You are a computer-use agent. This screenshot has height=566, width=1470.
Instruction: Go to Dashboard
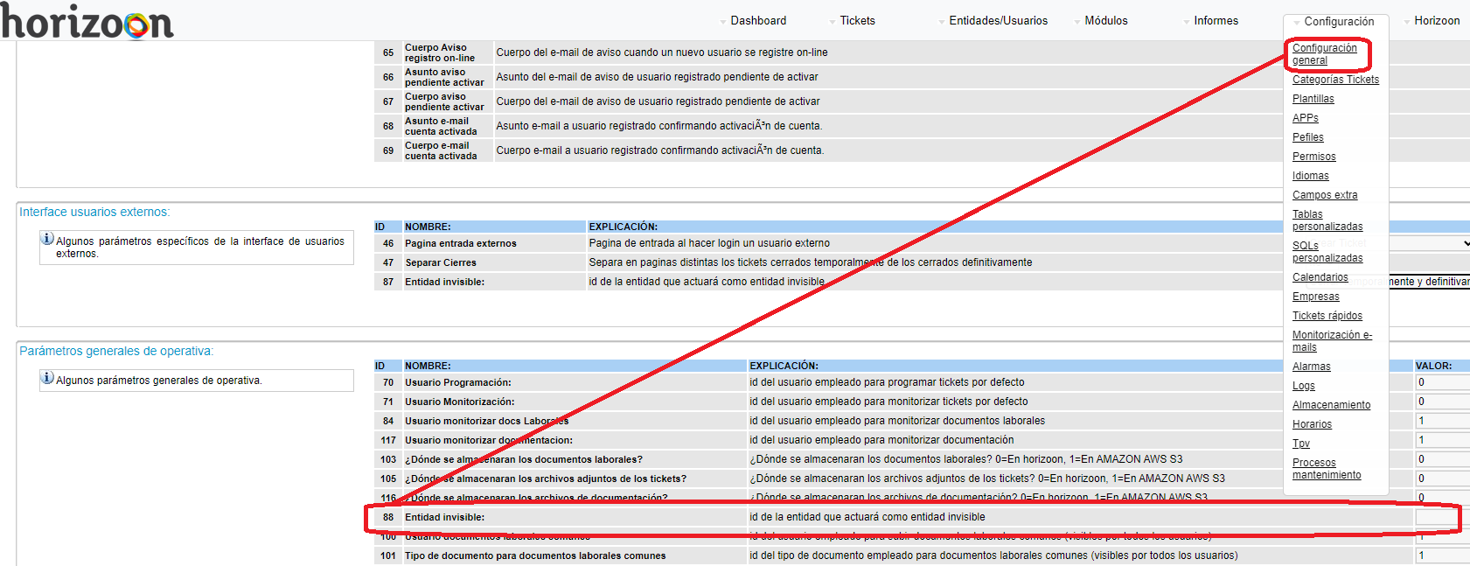pos(758,21)
